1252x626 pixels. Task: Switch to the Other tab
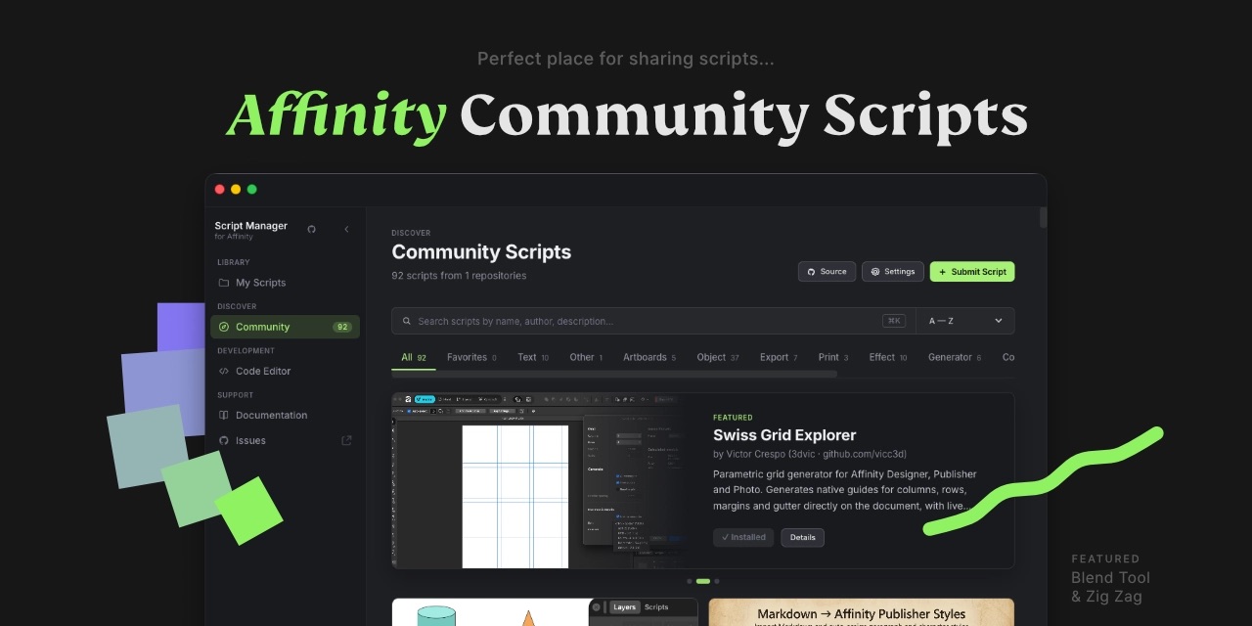pyautogui.click(x=586, y=357)
